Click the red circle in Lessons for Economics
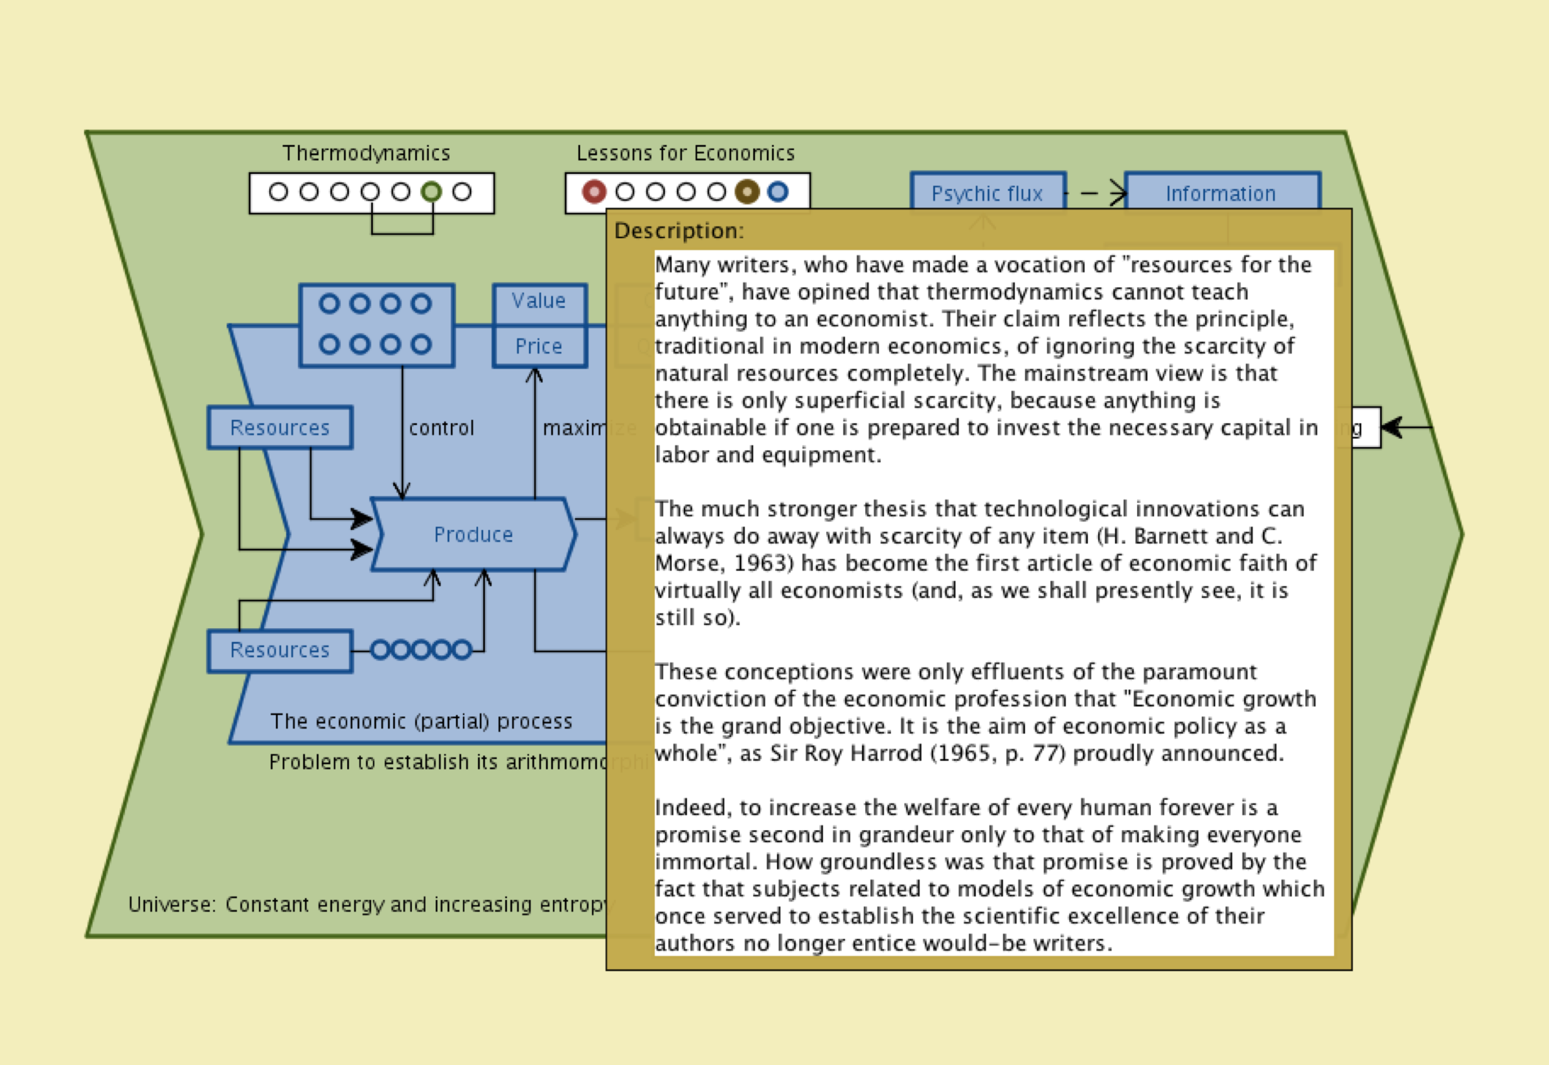The image size is (1549, 1065). pos(594,192)
